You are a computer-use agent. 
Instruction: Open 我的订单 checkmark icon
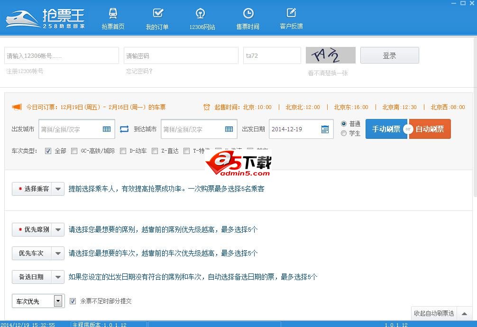click(x=157, y=13)
